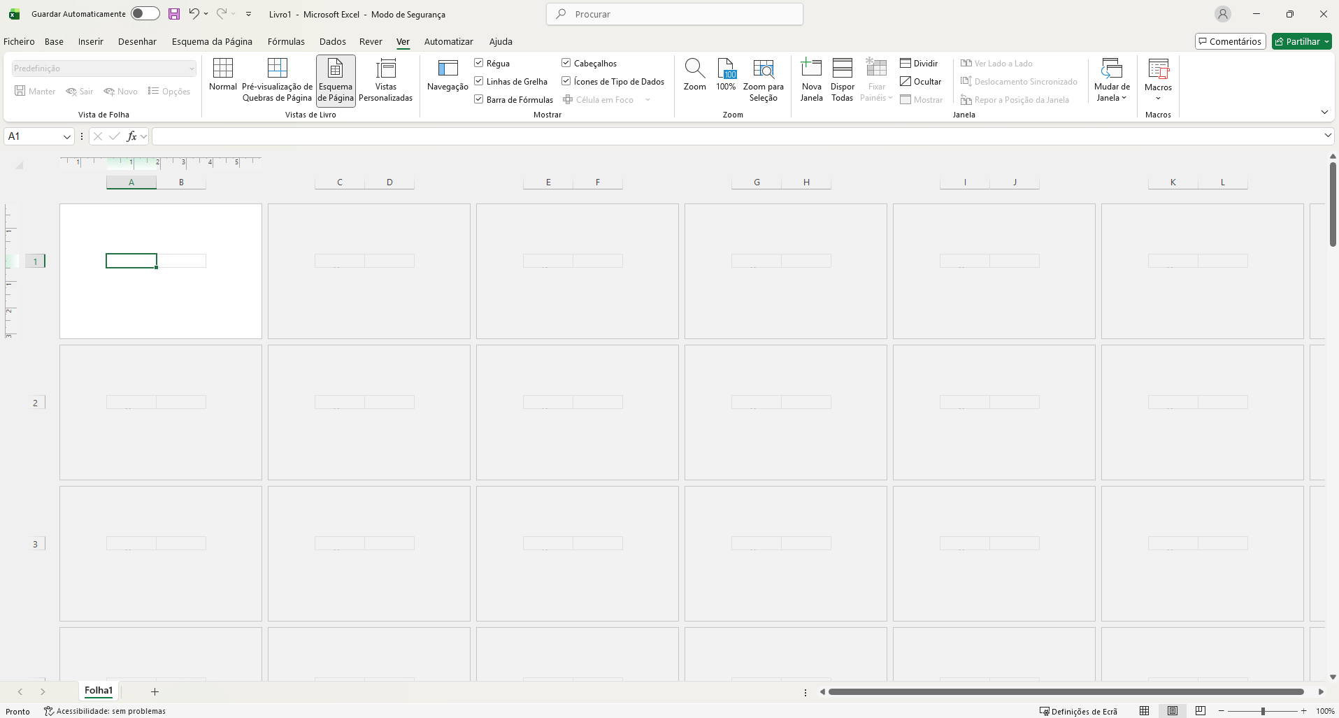Click Dispor Todas windows
The image size is (1339, 718).
[x=843, y=80]
